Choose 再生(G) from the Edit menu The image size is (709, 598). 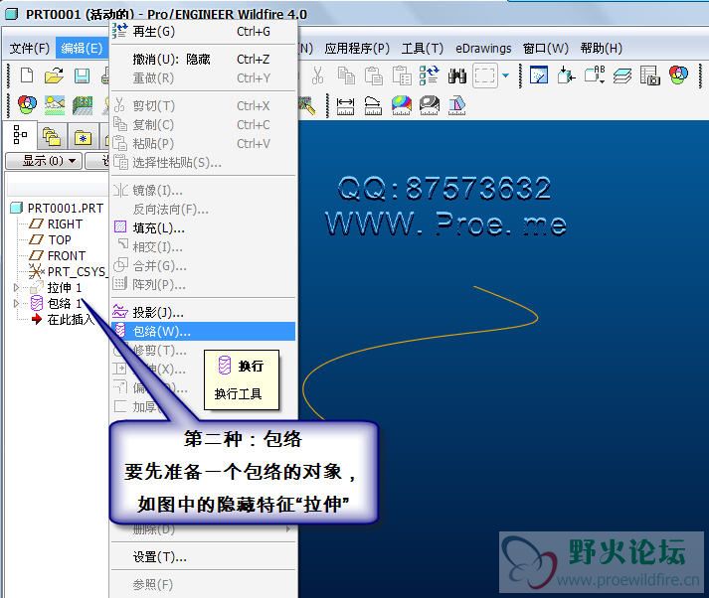pyautogui.click(x=203, y=32)
